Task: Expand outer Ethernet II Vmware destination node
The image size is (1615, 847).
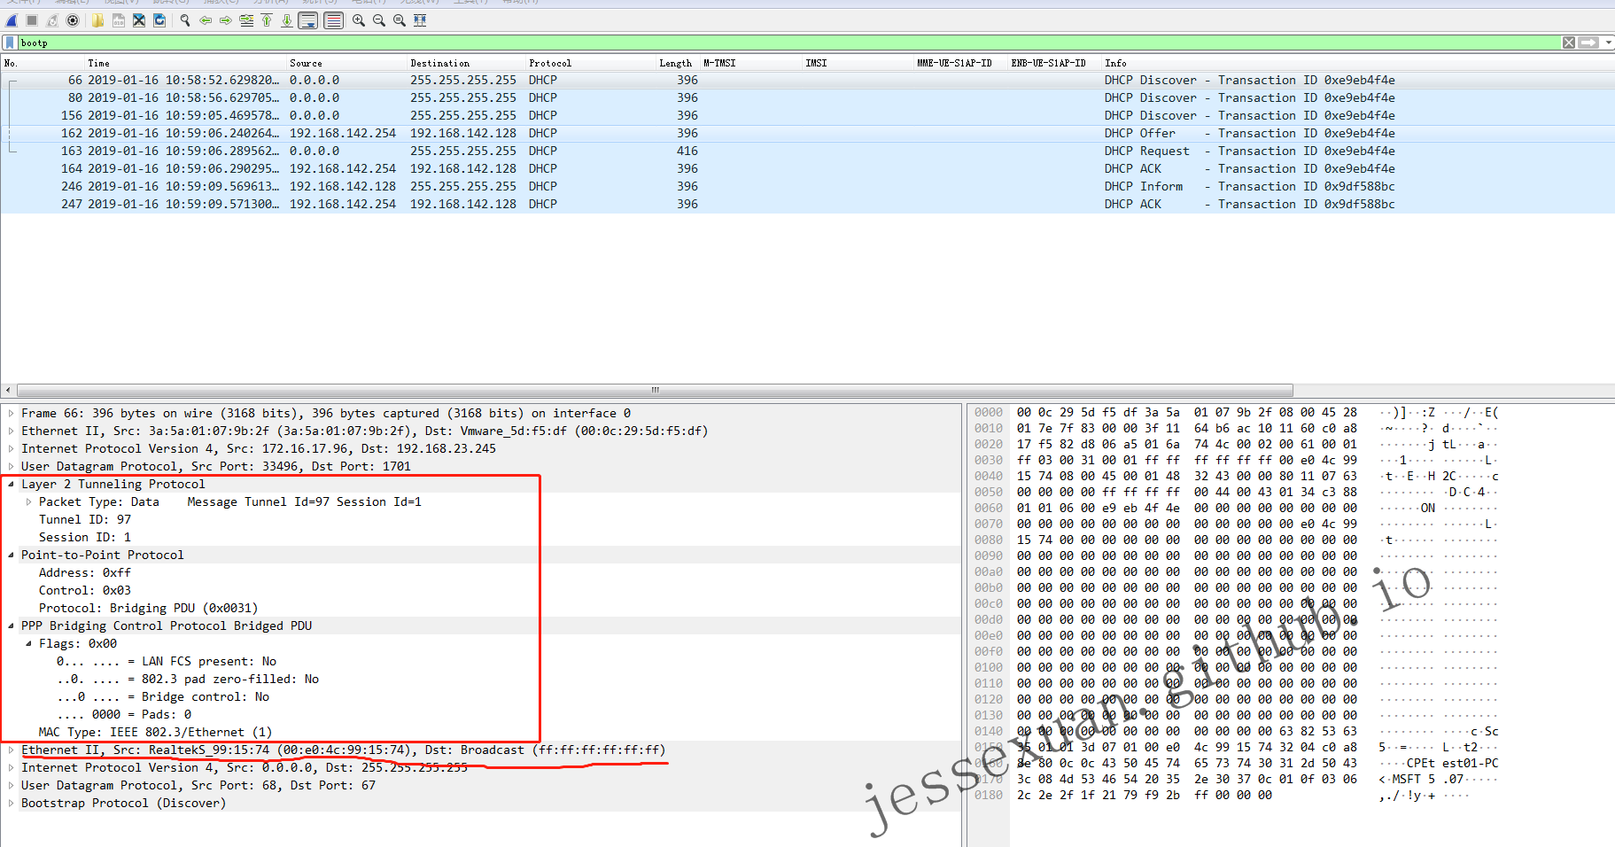Action: coord(11,431)
